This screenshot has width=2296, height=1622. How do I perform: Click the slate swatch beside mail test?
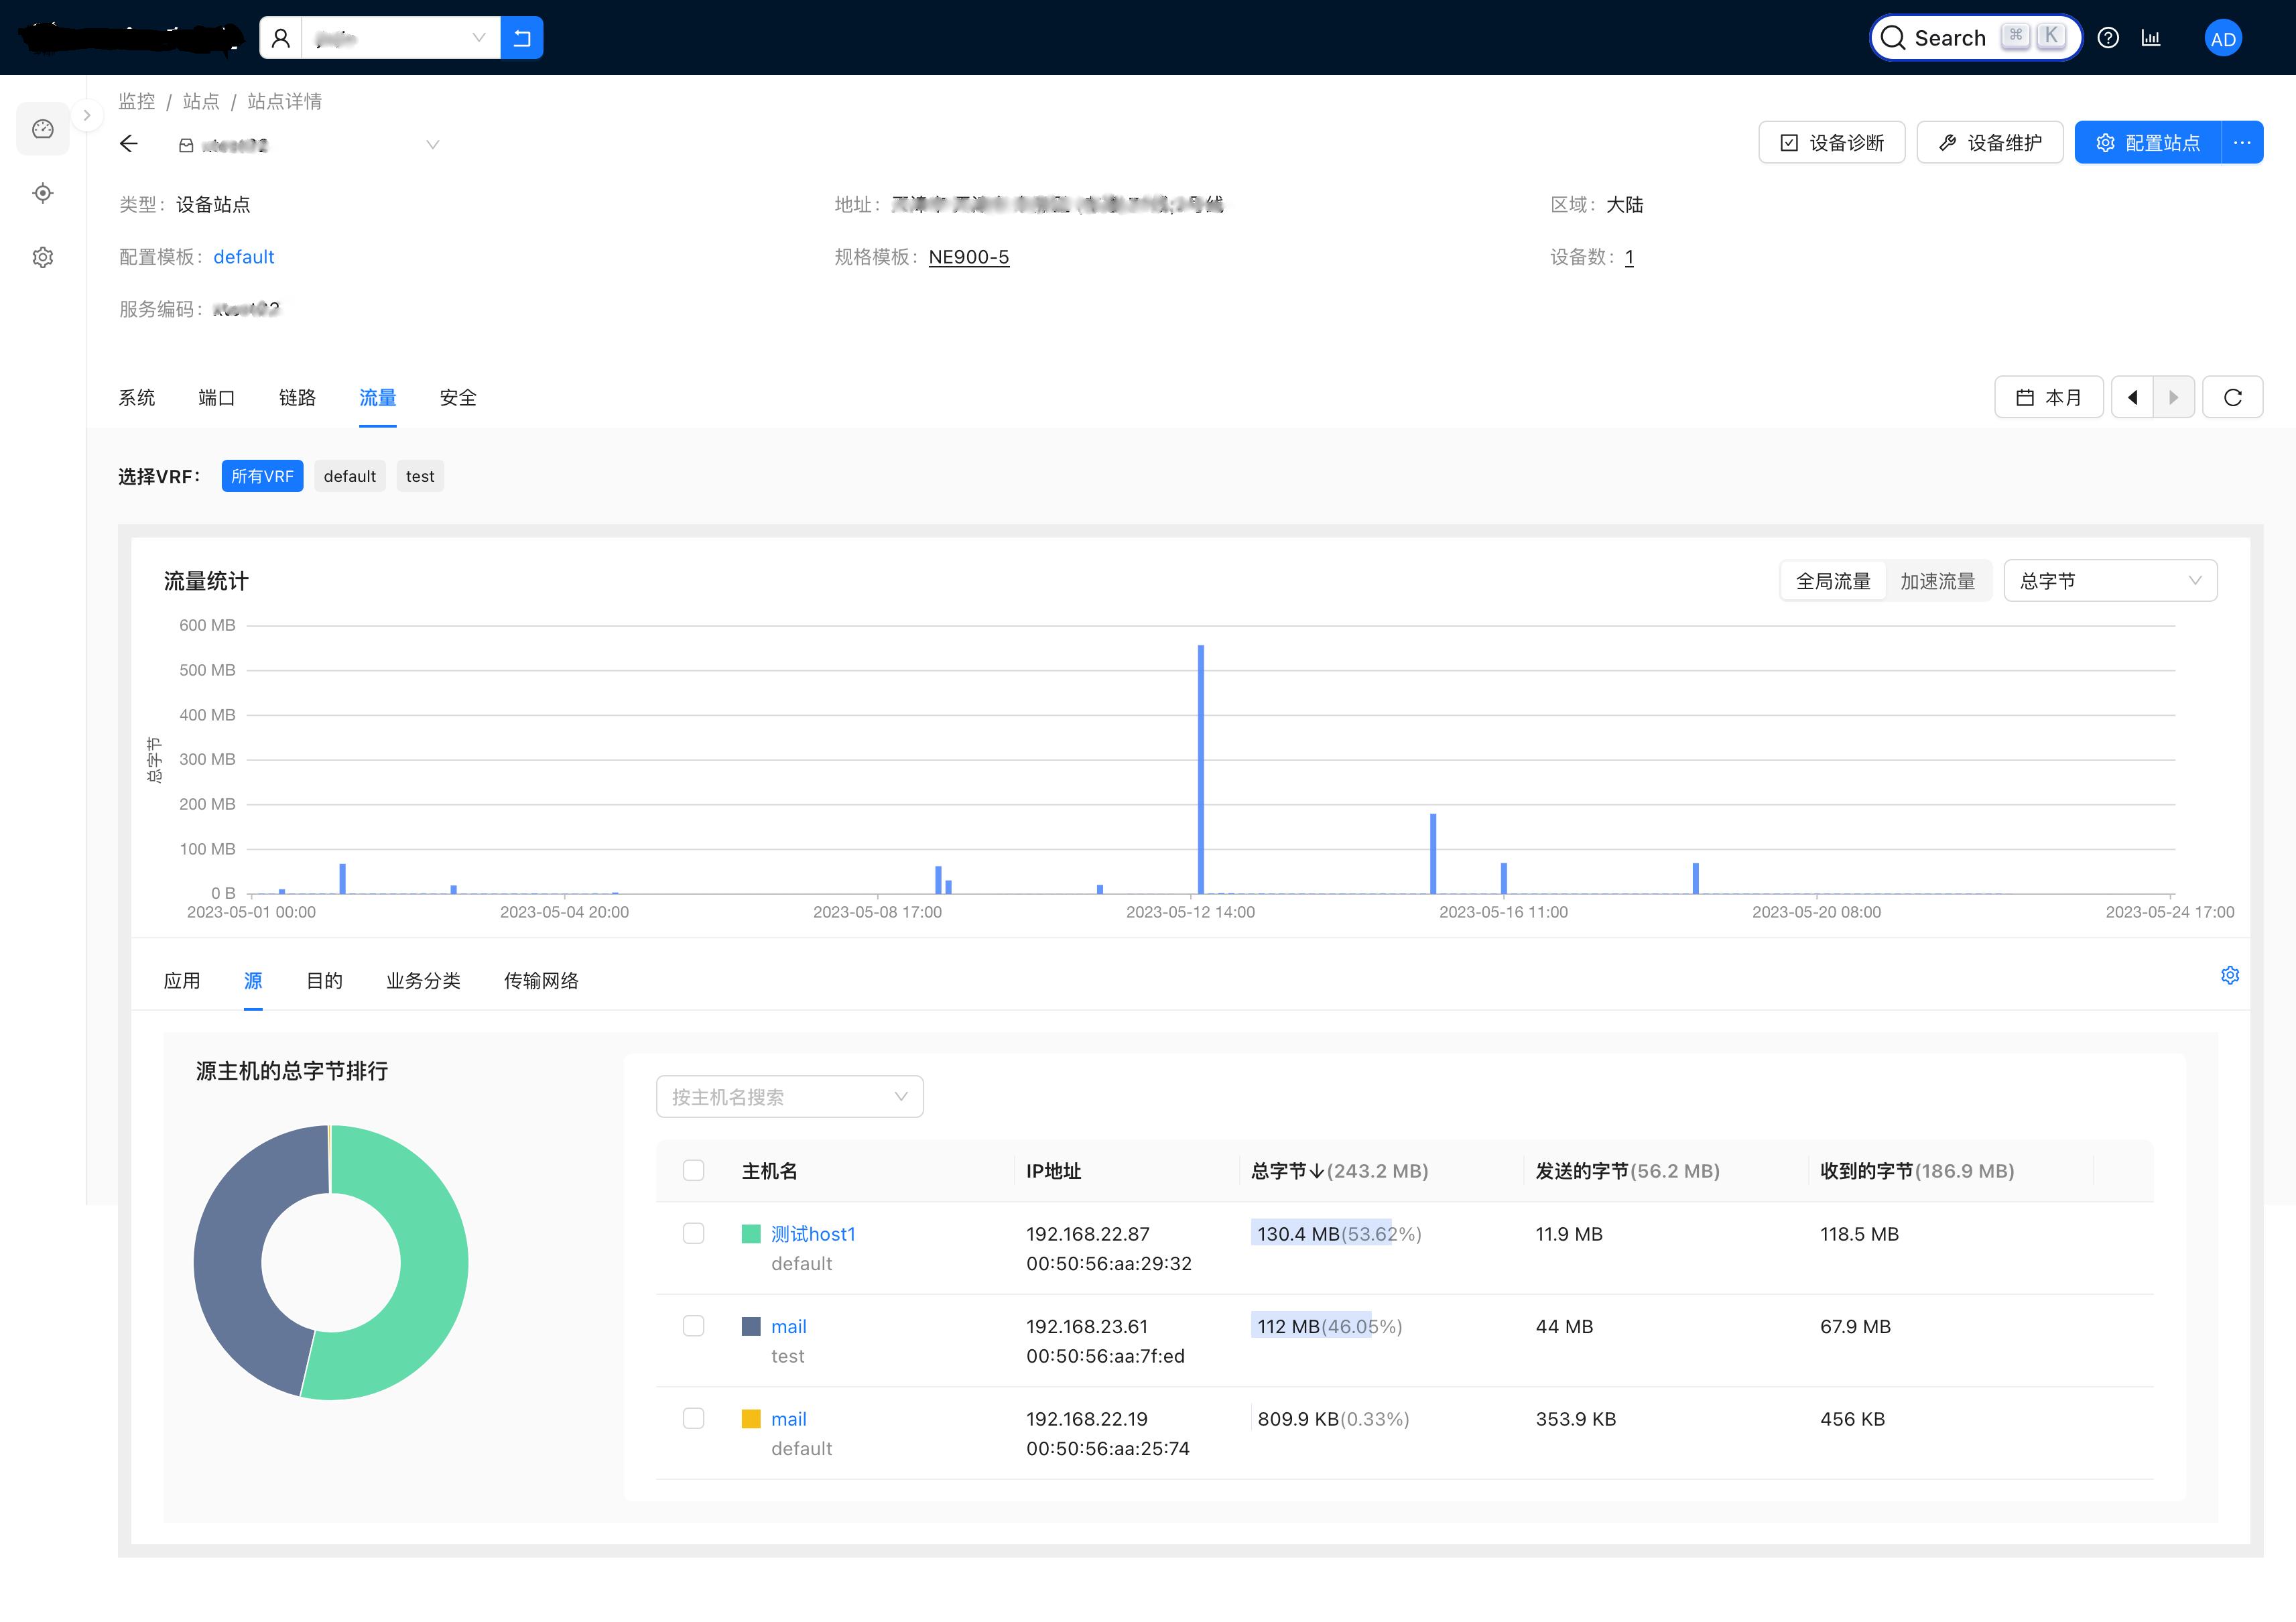coord(750,1327)
